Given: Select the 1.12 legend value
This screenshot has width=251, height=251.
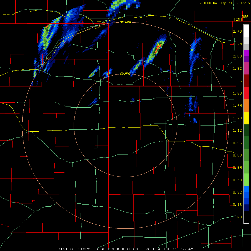Looking at the screenshot, I should pyautogui.click(x=237, y=131).
